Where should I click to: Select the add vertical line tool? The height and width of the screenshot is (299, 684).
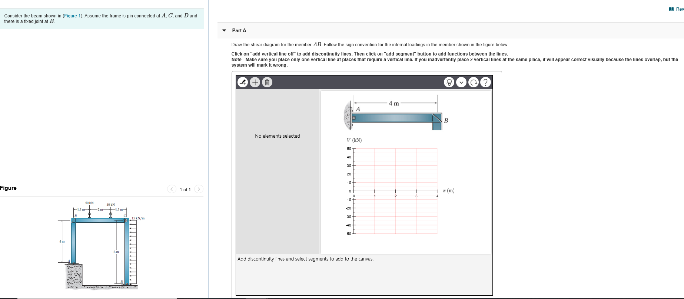pyautogui.click(x=243, y=82)
